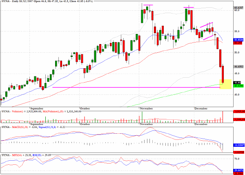Click the tallest red volume bar on 18 December

point(223,117)
